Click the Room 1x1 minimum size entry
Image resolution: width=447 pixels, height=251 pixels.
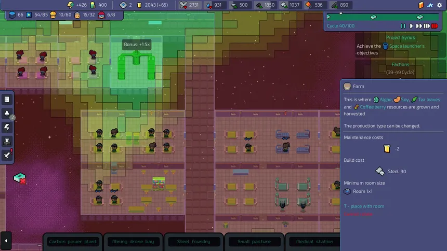coord(358,191)
